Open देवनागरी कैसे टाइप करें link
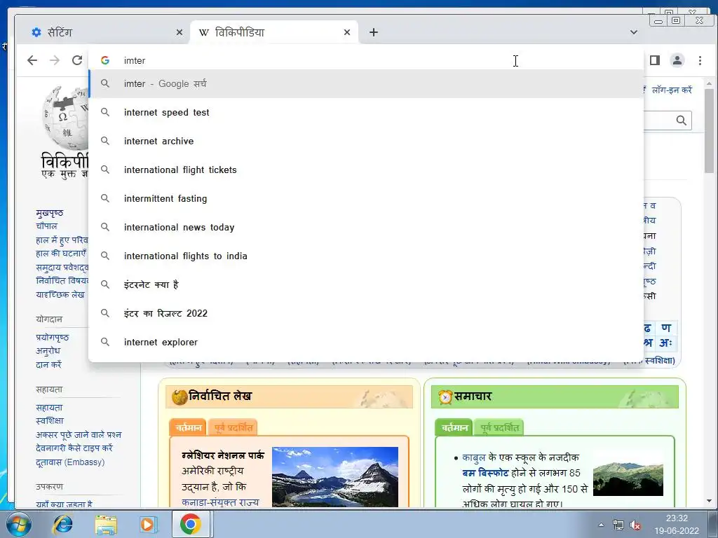Image resolution: width=718 pixels, height=538 pixels. point(74,448)
